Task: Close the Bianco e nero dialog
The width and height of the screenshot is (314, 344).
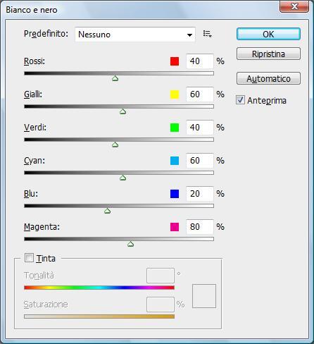Action: [x=294, y=6]
